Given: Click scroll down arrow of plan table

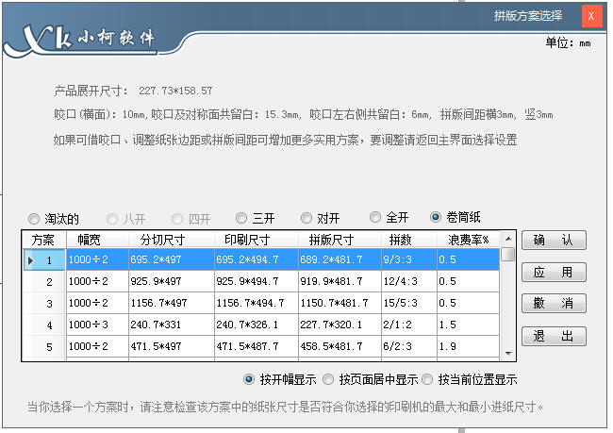Looking at the screenshot, I should [508, 353].
